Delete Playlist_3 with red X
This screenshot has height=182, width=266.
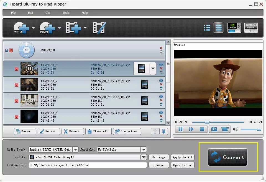pos(161,68)
